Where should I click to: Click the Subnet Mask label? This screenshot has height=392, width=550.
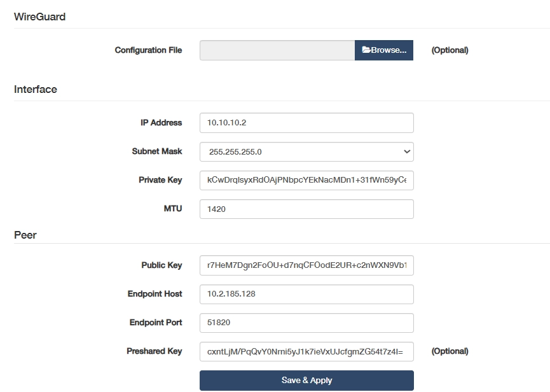(157, 151)
